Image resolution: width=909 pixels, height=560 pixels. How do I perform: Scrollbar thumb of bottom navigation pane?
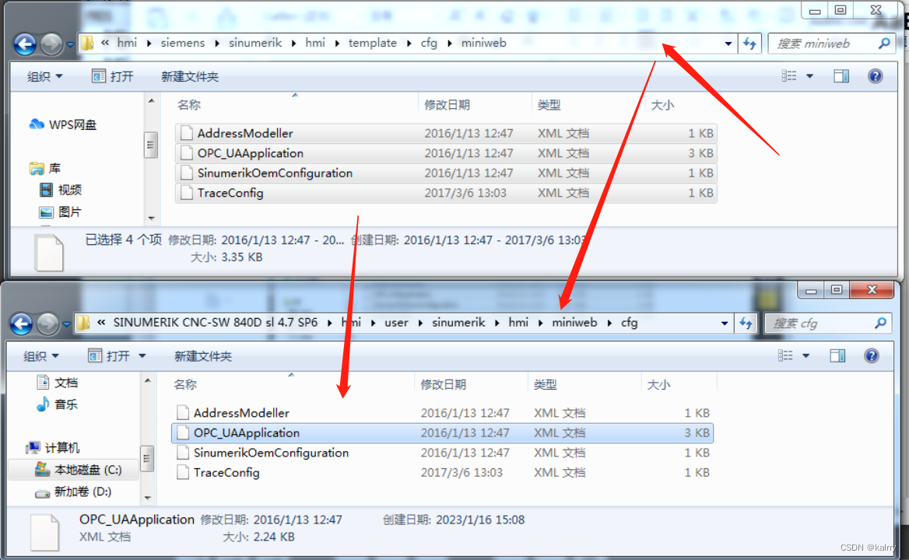[147, 459]
